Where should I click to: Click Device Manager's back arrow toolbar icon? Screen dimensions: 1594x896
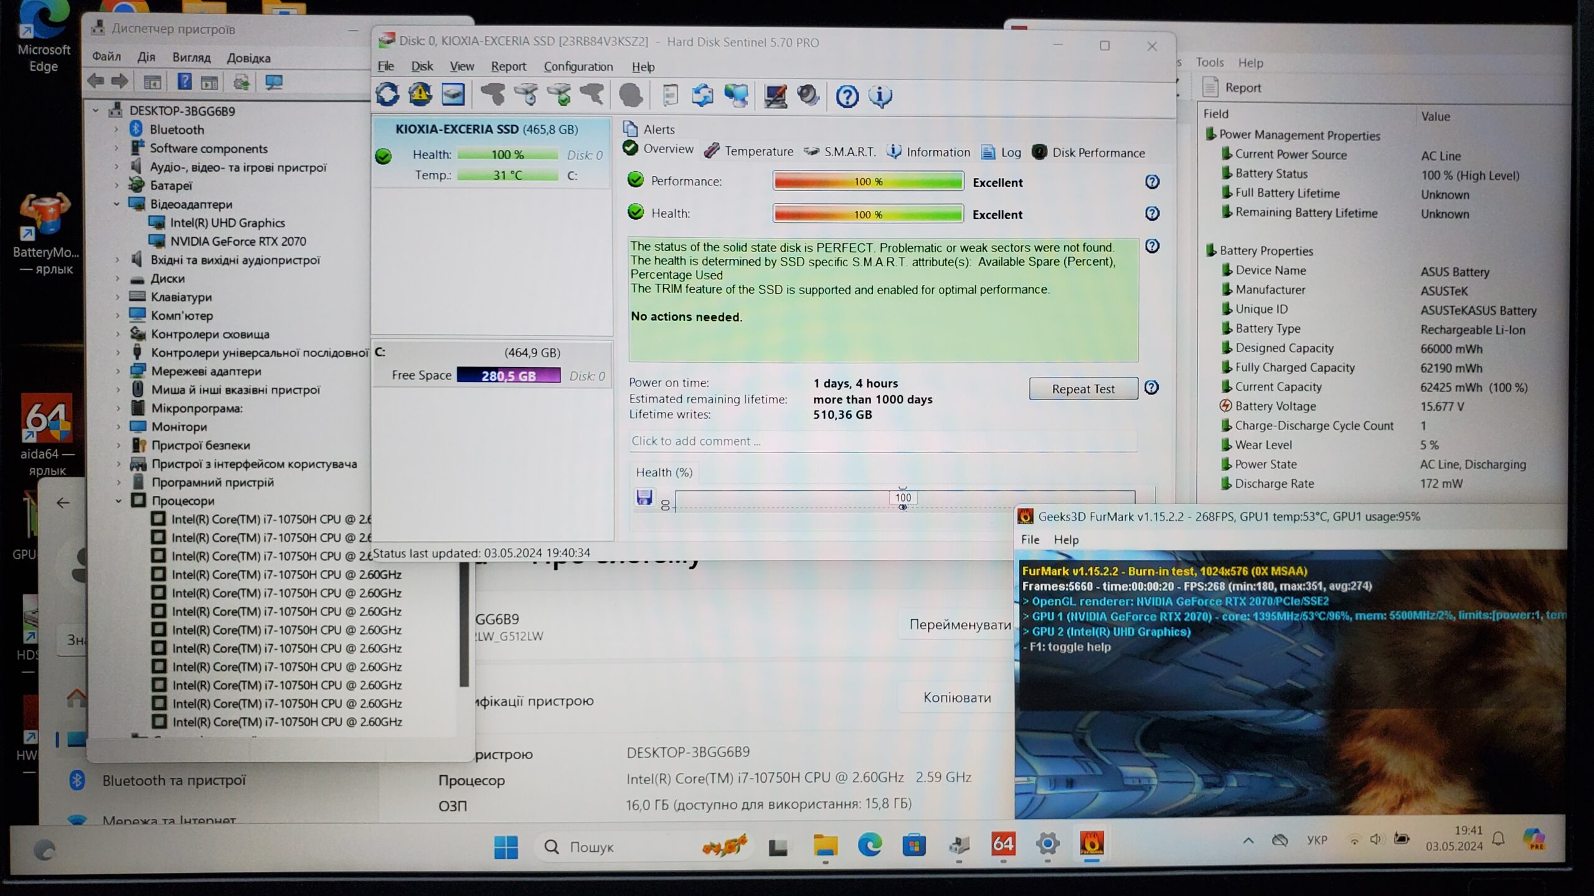coord(96,82)
